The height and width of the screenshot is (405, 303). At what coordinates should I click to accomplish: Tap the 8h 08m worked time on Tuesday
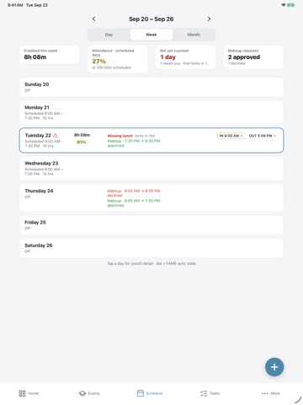tap(82, 135)
